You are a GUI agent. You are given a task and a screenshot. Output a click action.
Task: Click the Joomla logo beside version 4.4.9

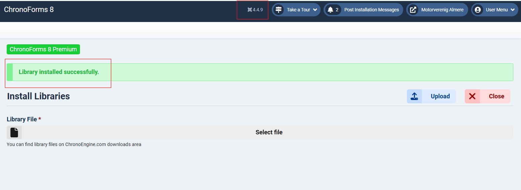click(x=250, y=10)
